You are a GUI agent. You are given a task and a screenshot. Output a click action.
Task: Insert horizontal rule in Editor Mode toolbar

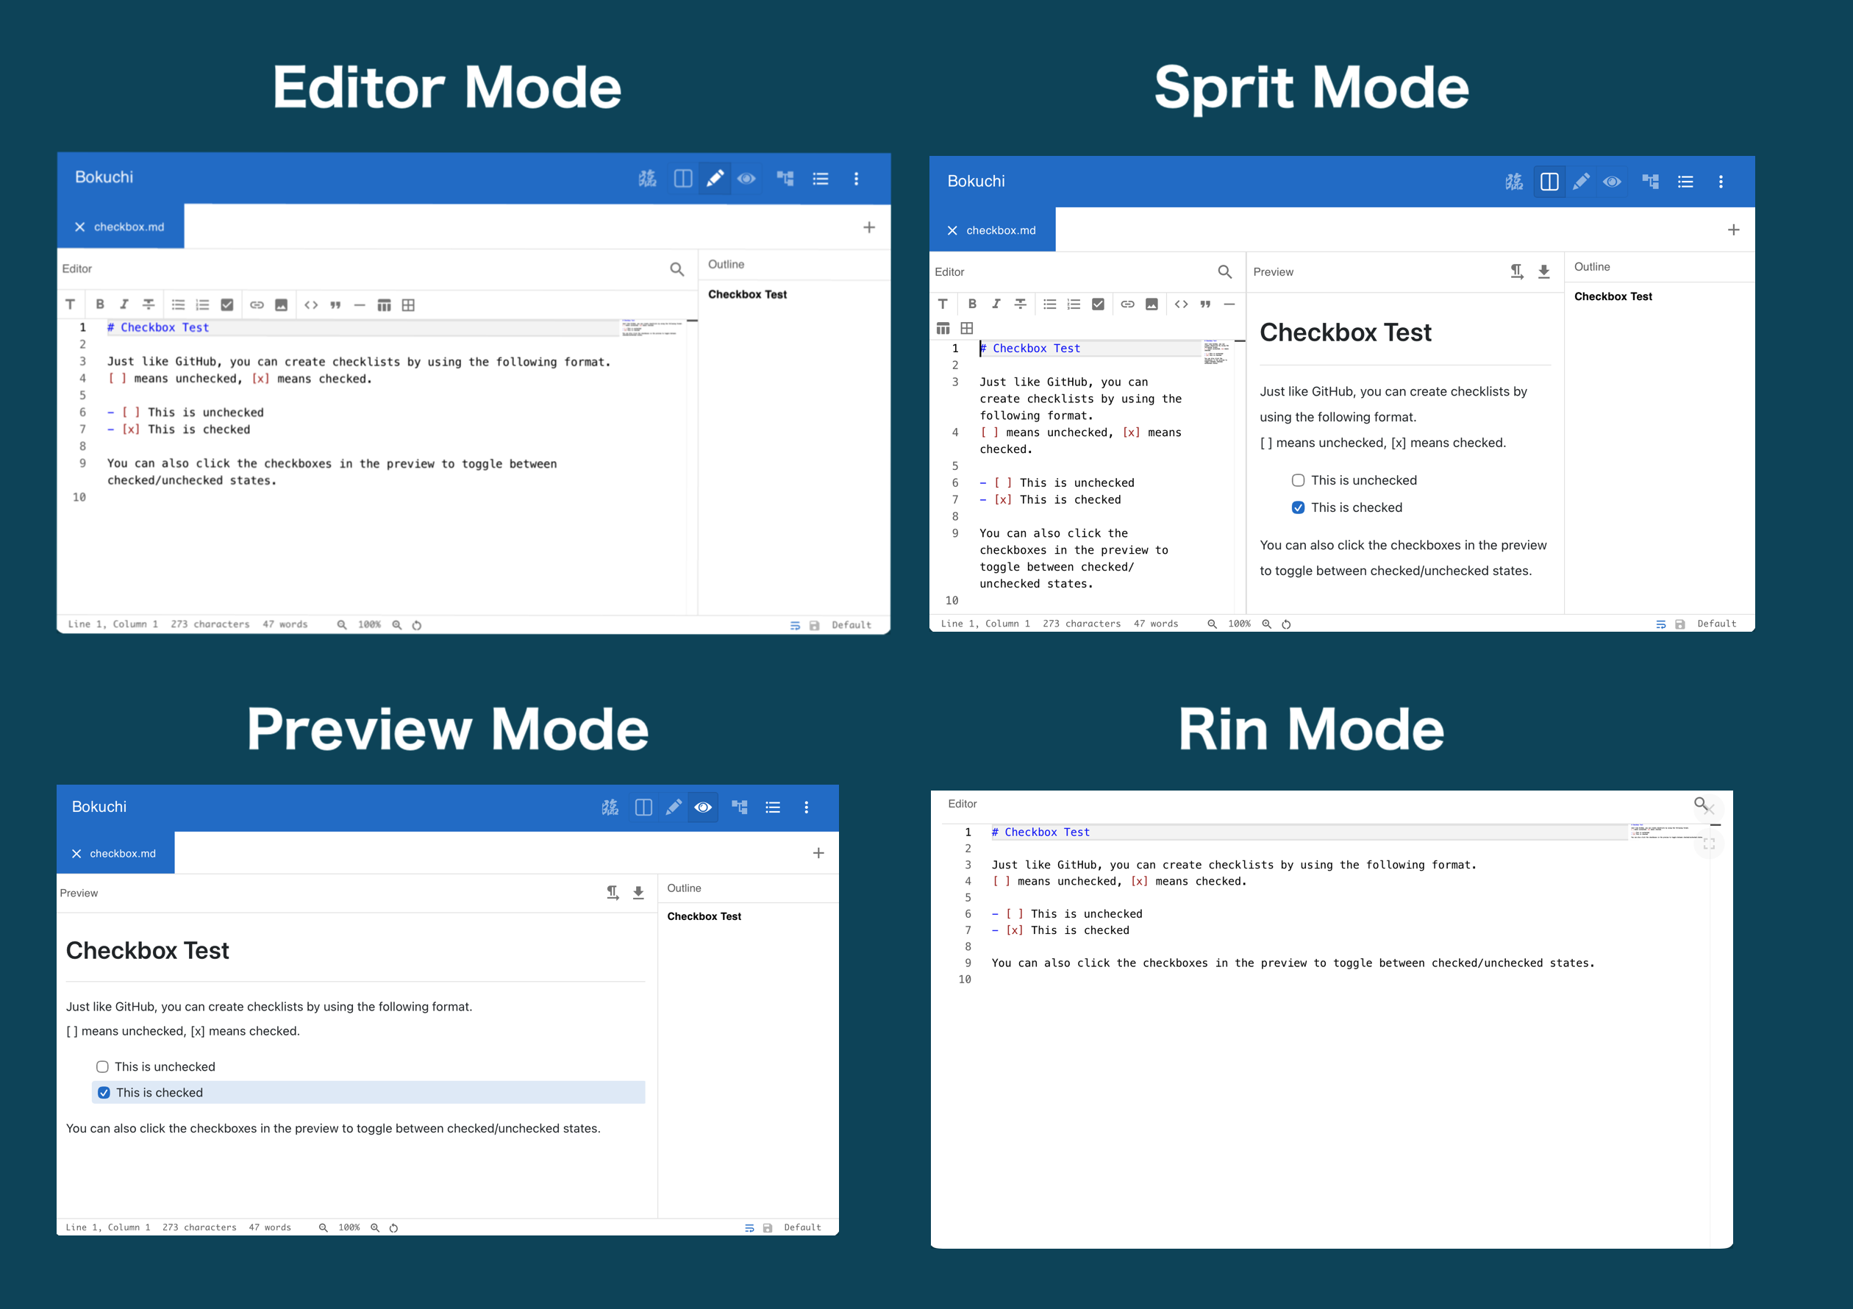[x=360, y=304]
